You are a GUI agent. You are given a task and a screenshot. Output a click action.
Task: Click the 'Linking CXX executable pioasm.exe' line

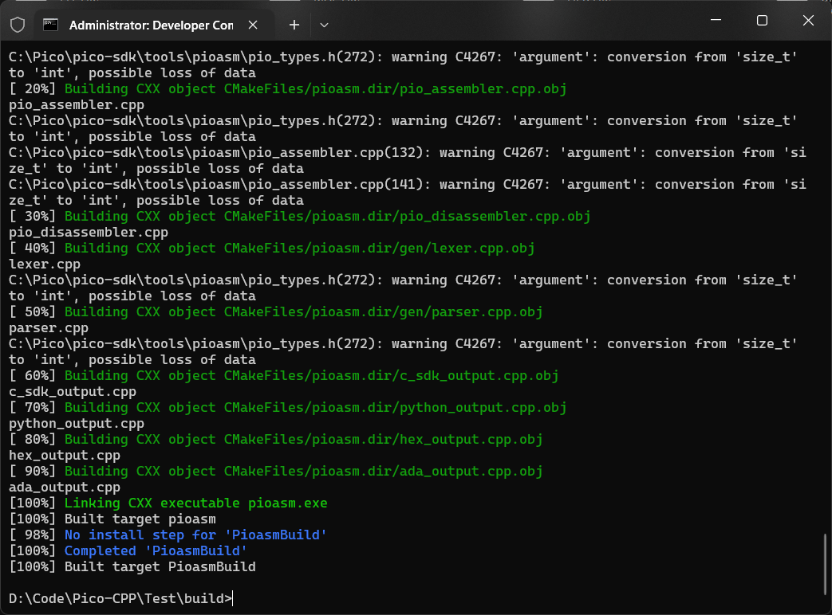(x=168, y=503)
